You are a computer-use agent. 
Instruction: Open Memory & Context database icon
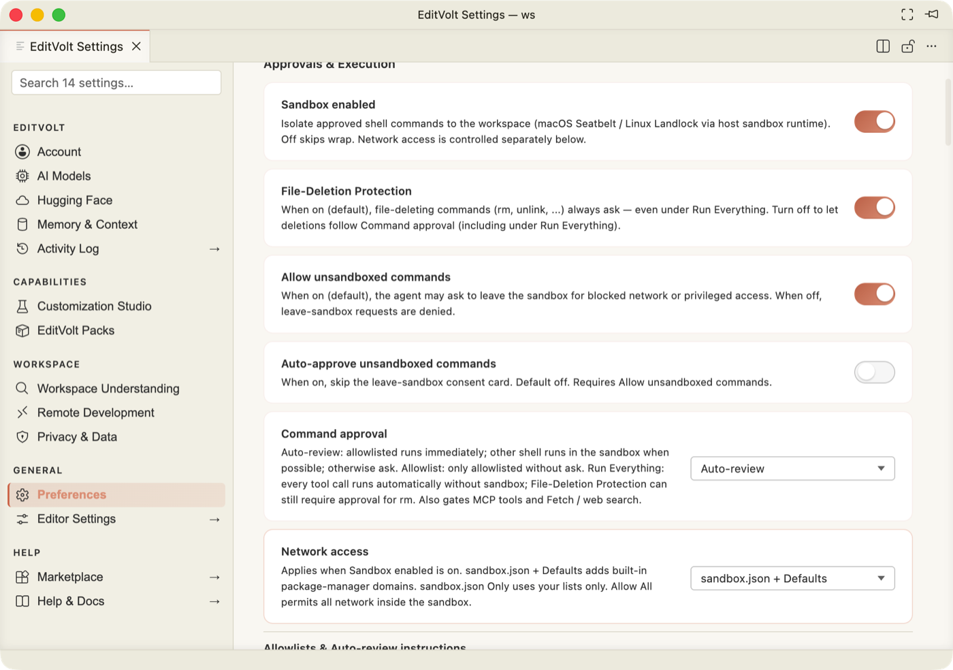22,225
